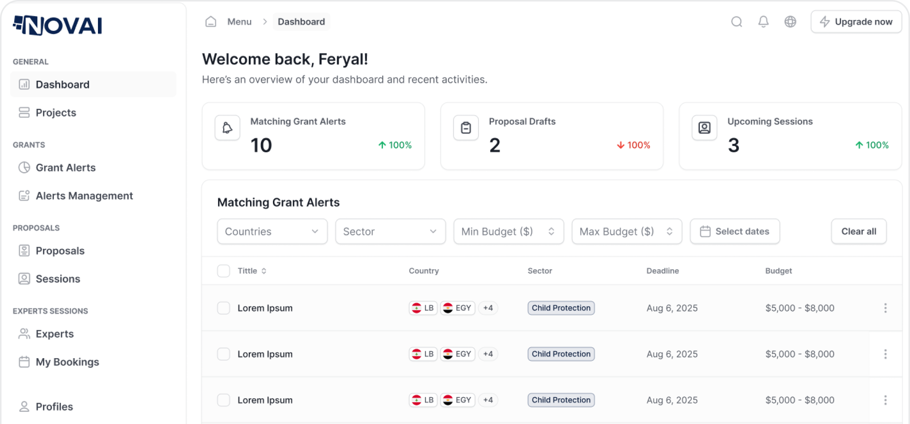The width and height of the screenshot is (910, 424).
Task: Click the Matching Grant Alerts bell card icon
Action: [227, 128]
